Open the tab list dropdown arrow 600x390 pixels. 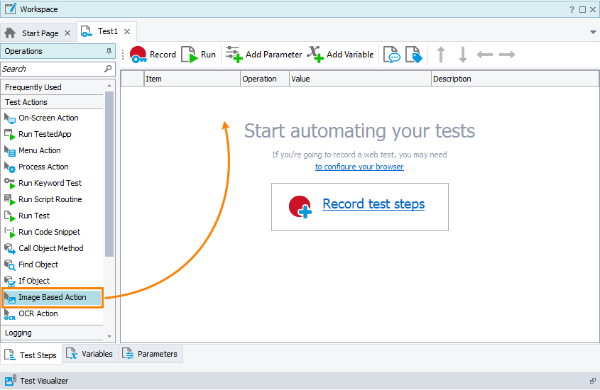click(593, 33)
